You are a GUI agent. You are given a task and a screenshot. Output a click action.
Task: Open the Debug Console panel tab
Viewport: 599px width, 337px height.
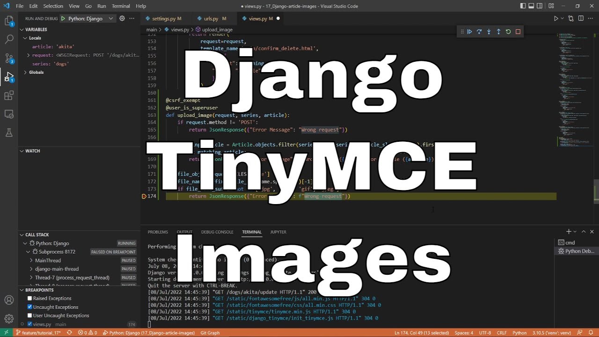pyautogui.click(x=217, y=232)
